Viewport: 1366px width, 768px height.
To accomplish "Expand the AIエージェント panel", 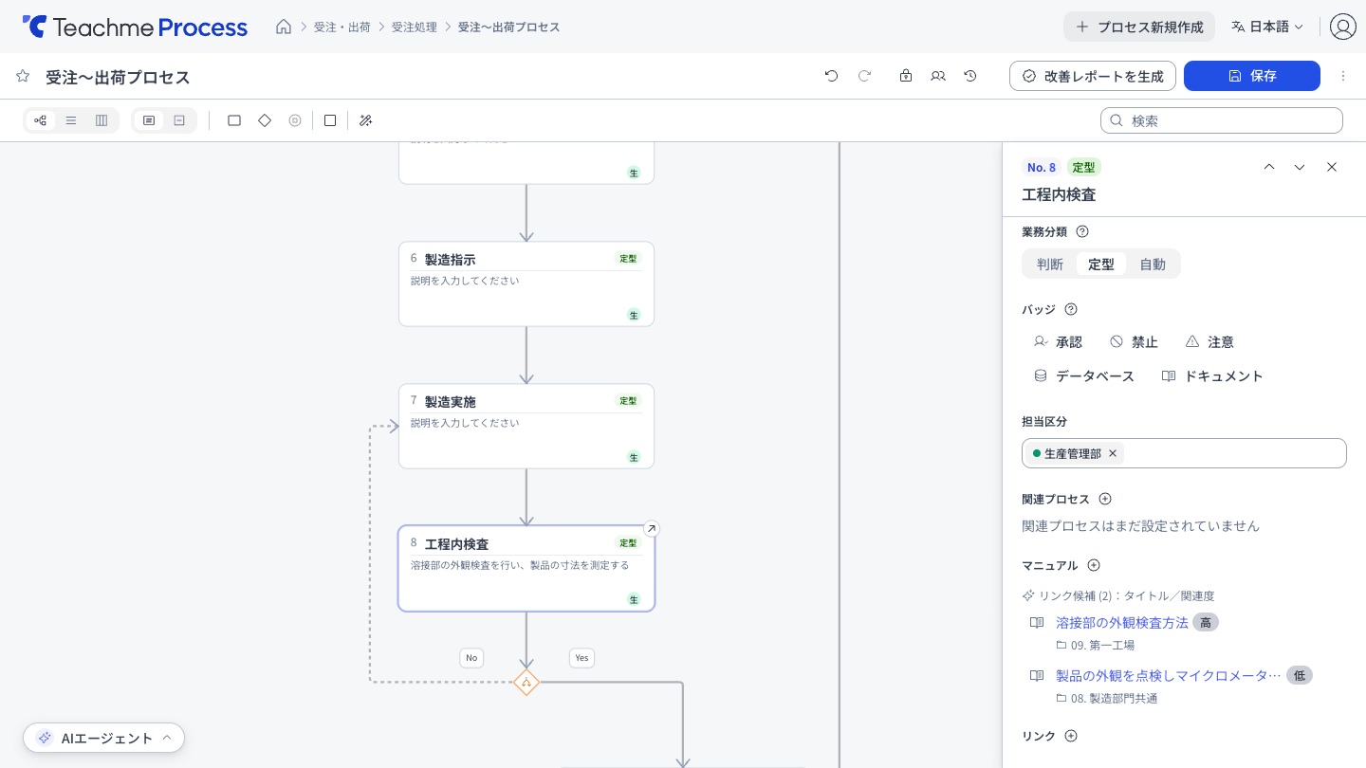I will (x=104, y=738).
